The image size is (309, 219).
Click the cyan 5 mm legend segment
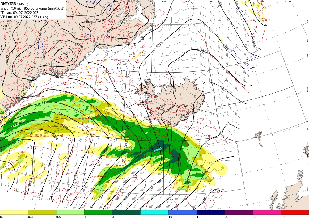[154, 212]
